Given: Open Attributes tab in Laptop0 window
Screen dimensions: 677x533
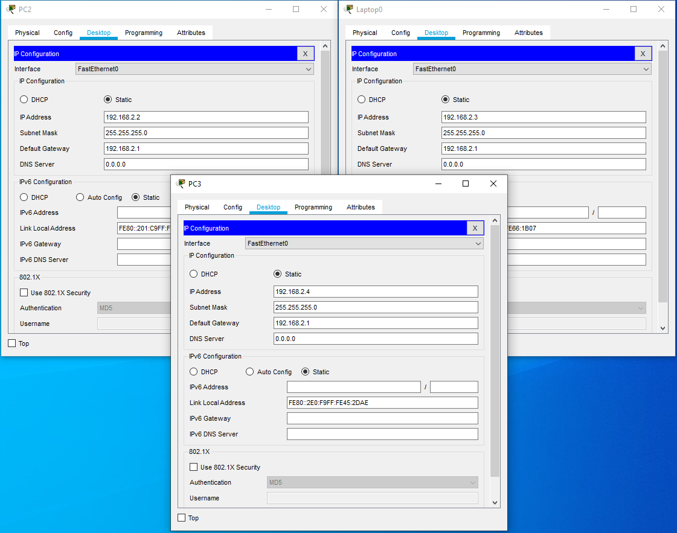Looking at the screenshot, I should coord(528,33).
